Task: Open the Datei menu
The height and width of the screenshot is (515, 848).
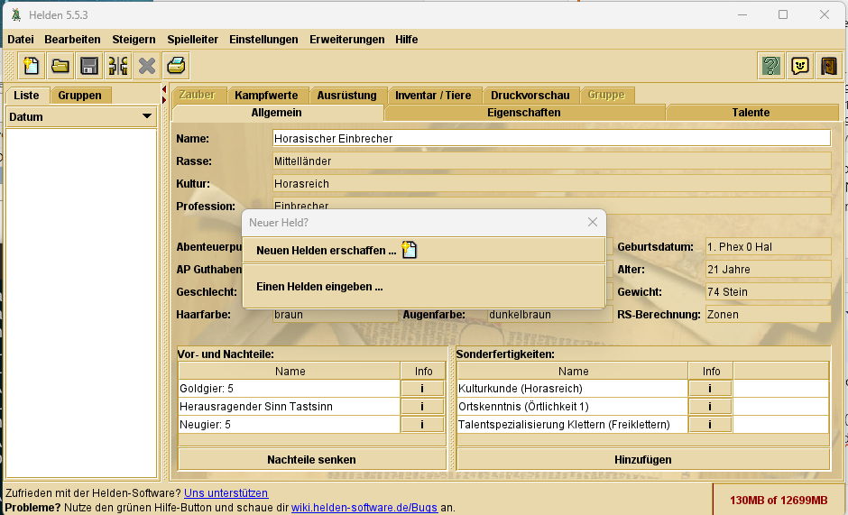Action: (x=21, y=40)
